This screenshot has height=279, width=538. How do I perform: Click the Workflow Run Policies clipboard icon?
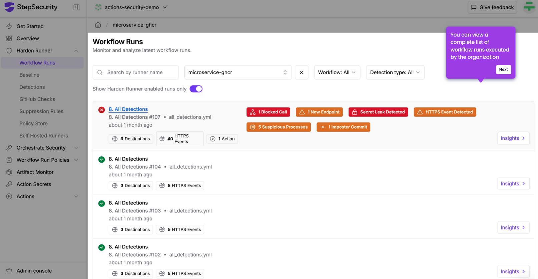(x=9, y=160)
